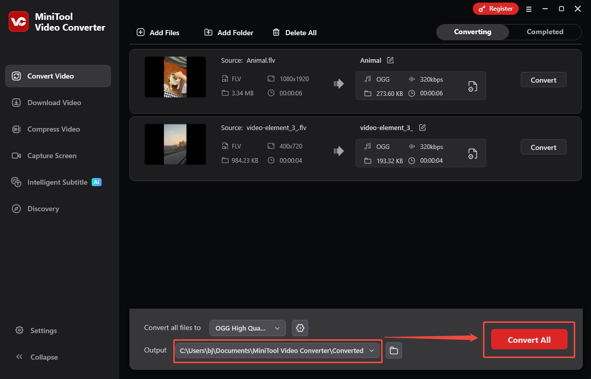Edit output format for video-element_3_
591x379 pixels.
pos(472,153)
